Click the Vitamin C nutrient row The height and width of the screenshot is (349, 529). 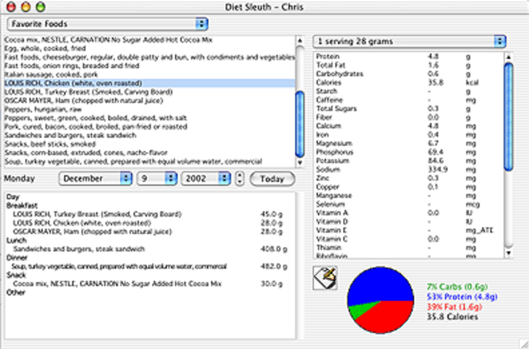[x=409, y=239]
